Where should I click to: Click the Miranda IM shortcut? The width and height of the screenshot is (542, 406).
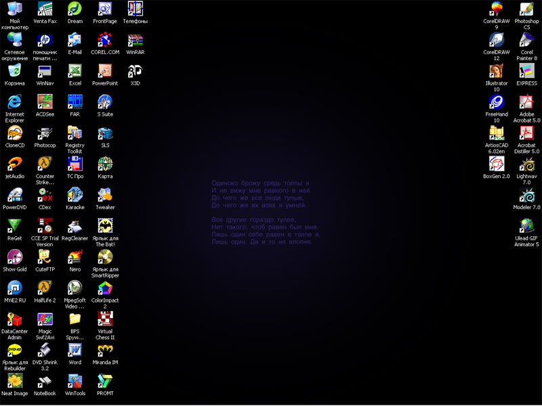(105, 351)
